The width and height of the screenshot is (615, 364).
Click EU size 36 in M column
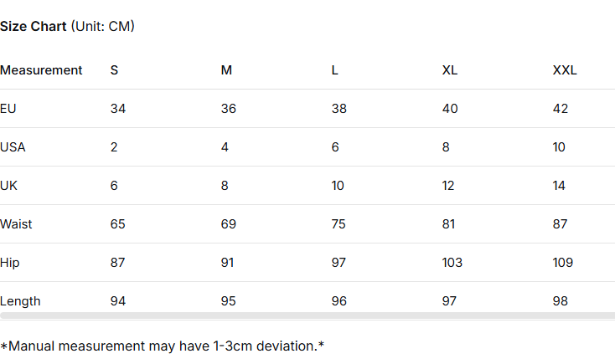(229, 109)
